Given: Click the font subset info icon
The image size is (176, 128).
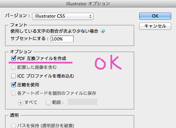Looking at the screenshot, I should click(103, 31).
